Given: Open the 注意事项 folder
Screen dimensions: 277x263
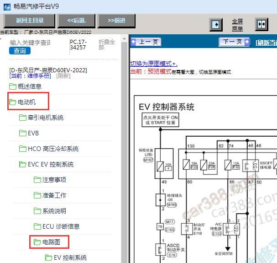Looking at the screenshot, I should (50, 180).
